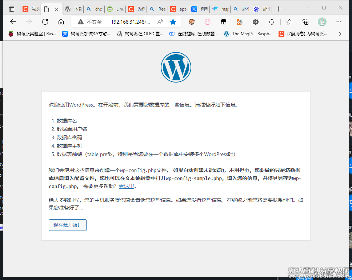
Task: Show more bookmarks with the chevron
Action: pyautogui.click(x=340, y=34)
